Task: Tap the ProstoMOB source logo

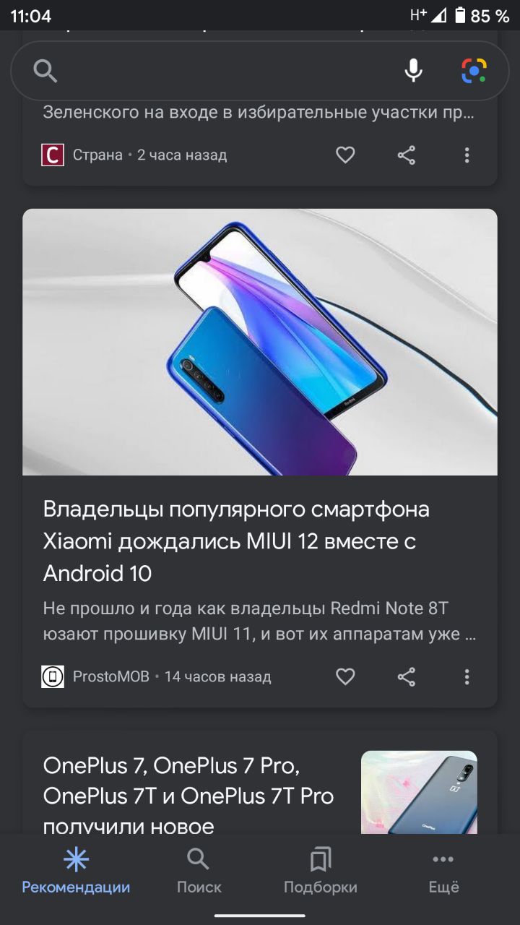Action: tap(53, 676)
